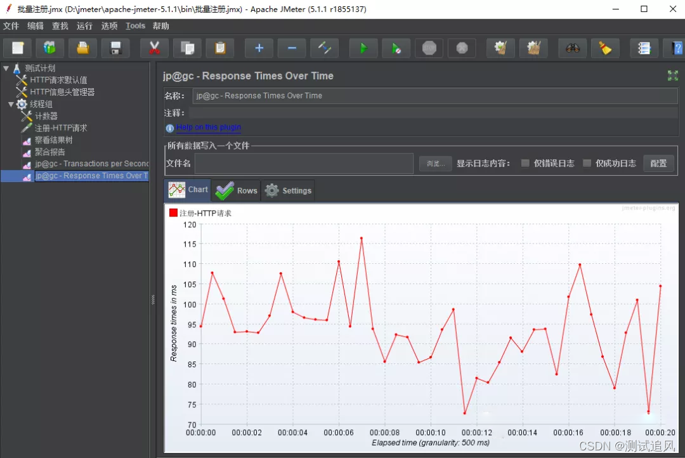This screenshot has height=458, width=685.
Task: Save the test plan with floppy icon
Action: click(x=115, y=48)
